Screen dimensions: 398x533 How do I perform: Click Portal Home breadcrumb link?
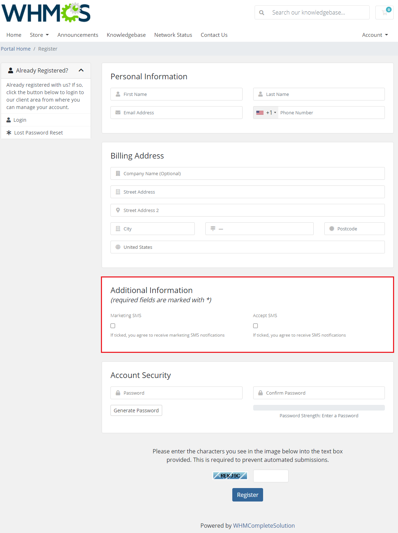click(16, 49)
